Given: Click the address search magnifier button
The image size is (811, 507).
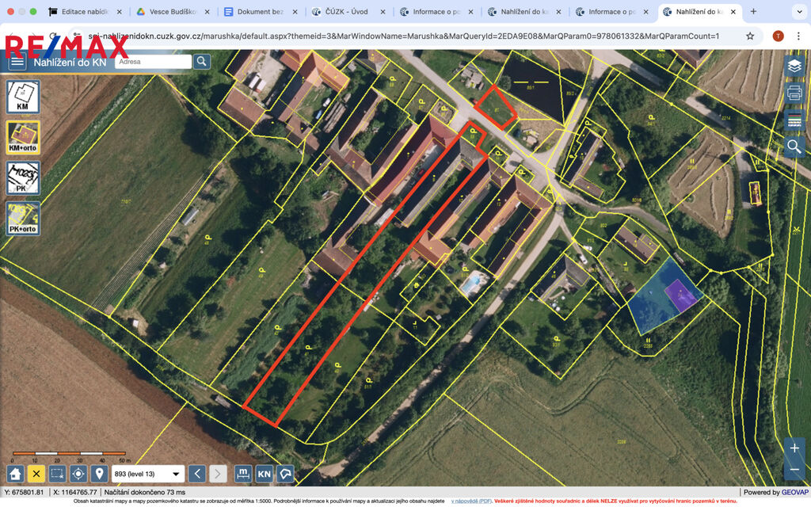Looking at the screenshot, I should (x=202, y=61).
